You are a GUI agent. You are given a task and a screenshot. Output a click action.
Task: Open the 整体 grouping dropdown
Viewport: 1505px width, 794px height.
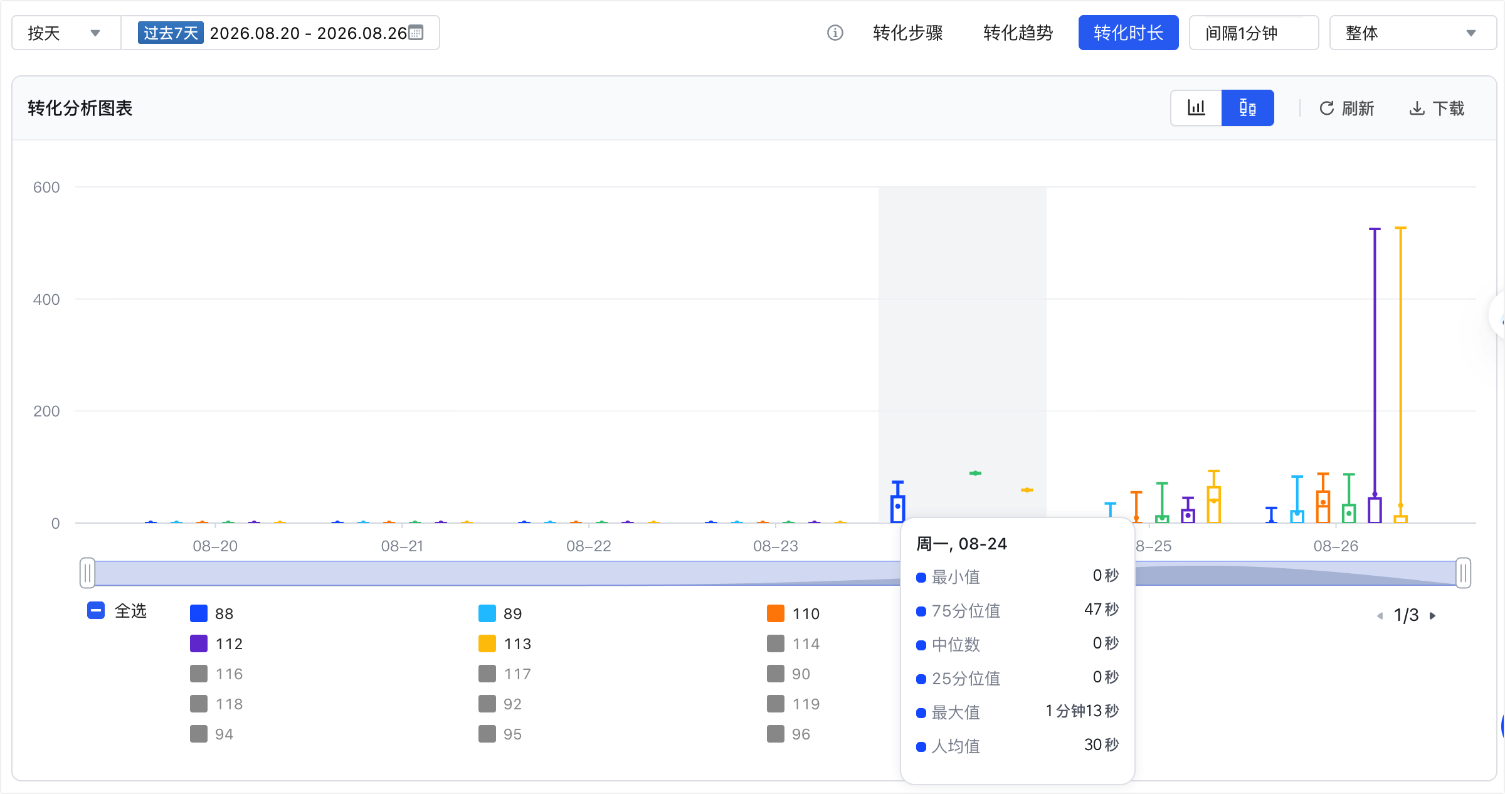click(1412, 33)
